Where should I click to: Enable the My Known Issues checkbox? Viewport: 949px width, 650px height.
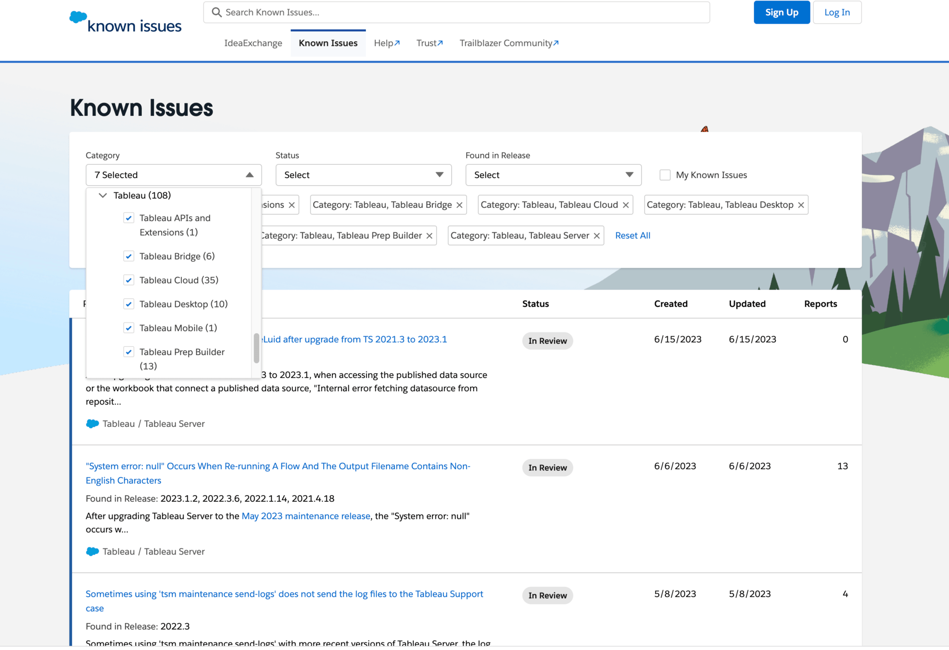click(664, 175)
